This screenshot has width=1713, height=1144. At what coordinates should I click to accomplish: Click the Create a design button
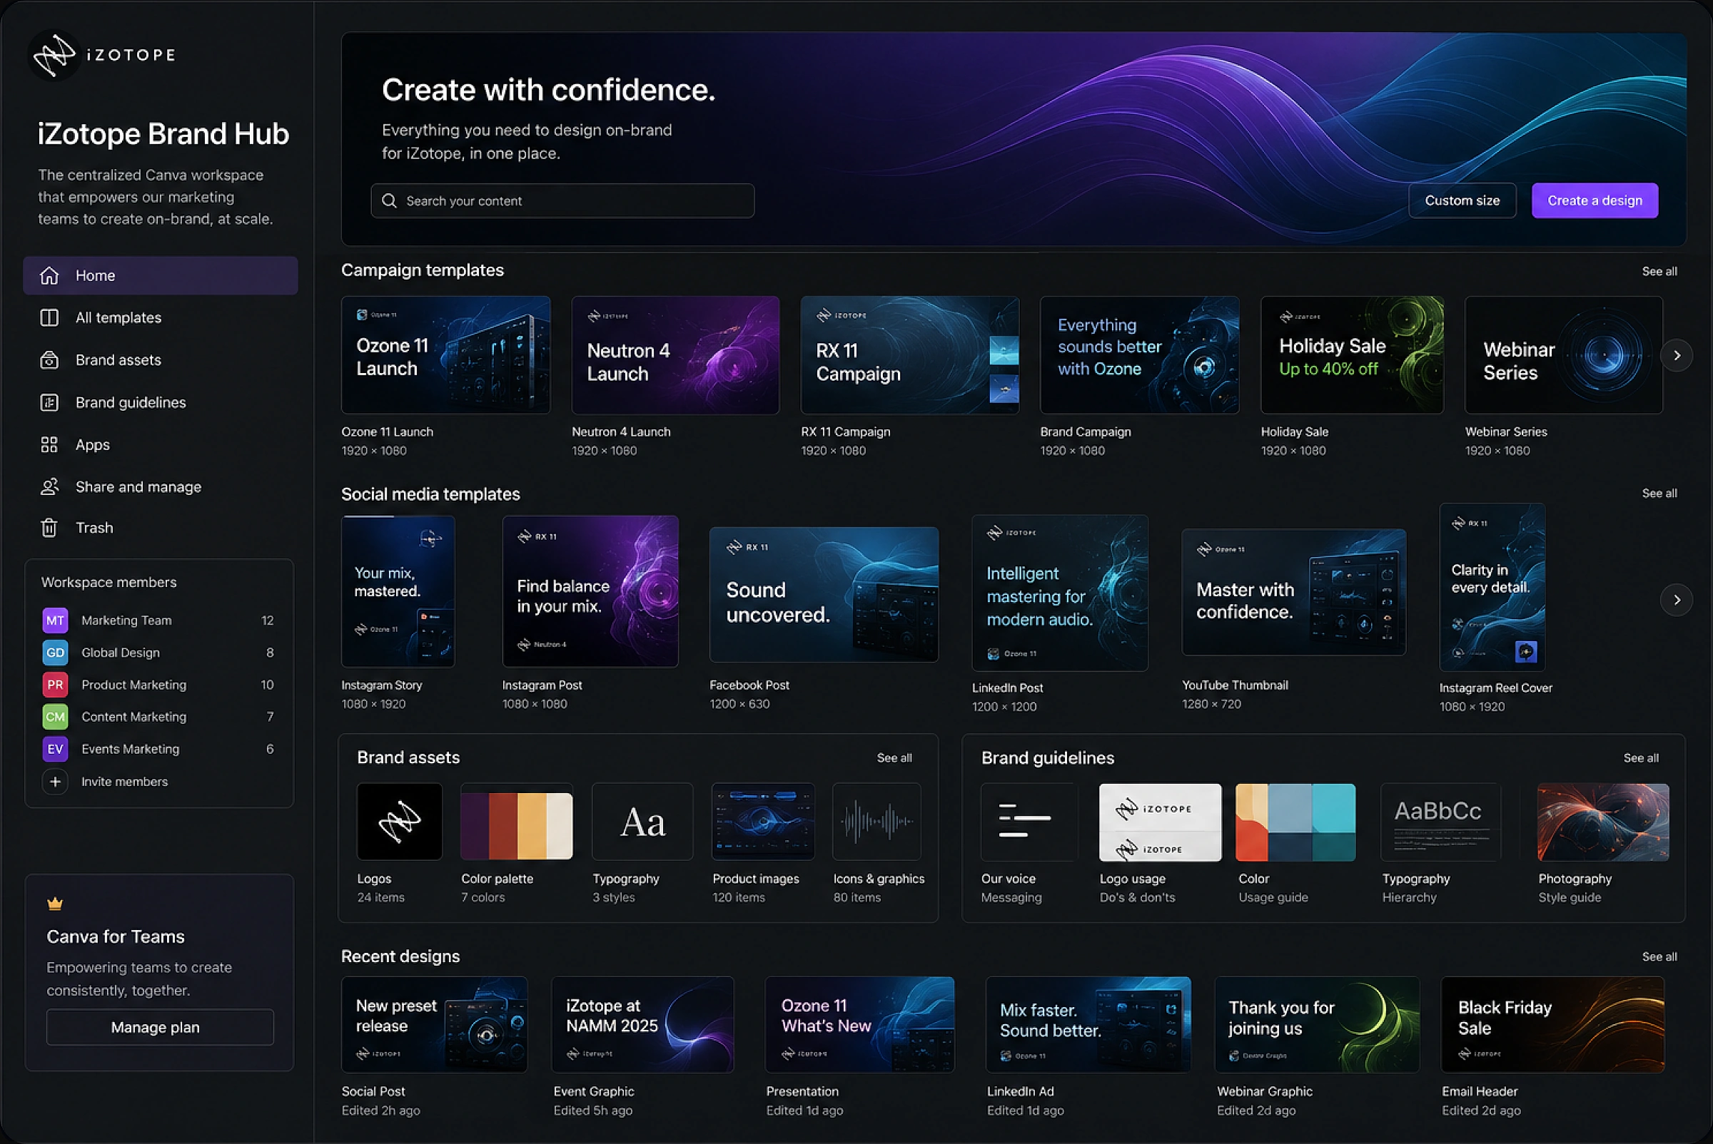(x=1595, y=200)
